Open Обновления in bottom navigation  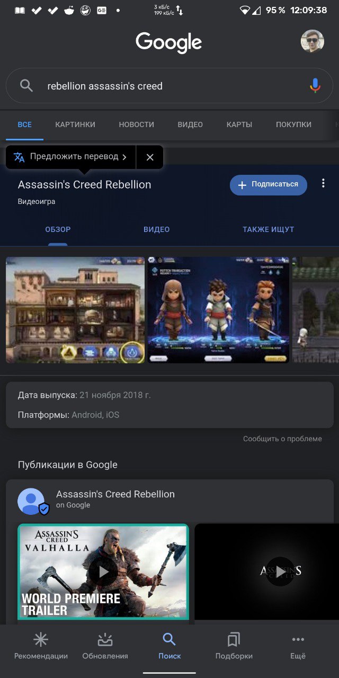(x=105, y=647)
